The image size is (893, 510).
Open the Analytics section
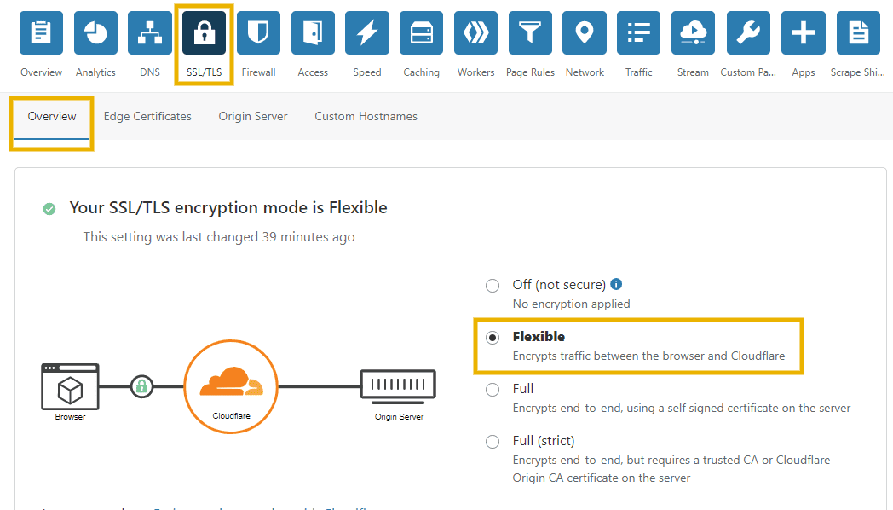95,32
